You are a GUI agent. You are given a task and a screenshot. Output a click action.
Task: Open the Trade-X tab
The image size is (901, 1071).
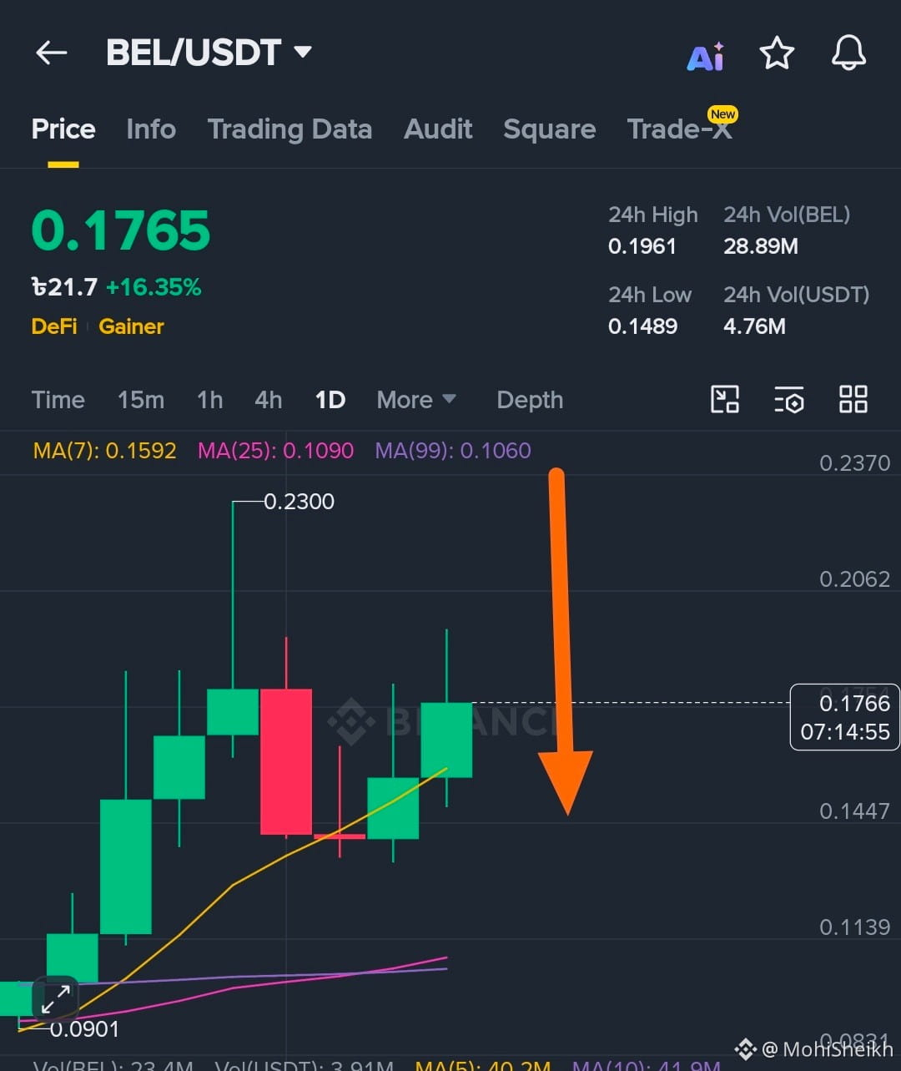(x=680, y=129)
